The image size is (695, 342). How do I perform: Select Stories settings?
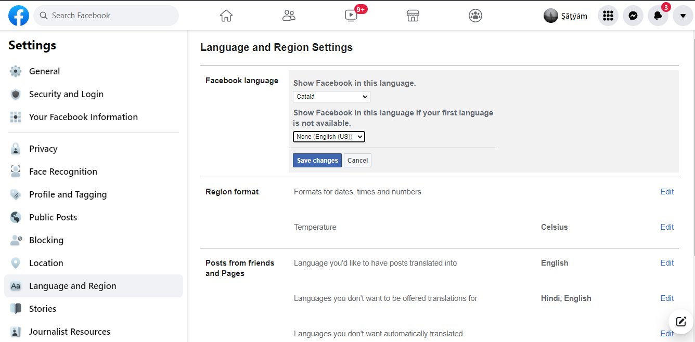tap(94, 309)
